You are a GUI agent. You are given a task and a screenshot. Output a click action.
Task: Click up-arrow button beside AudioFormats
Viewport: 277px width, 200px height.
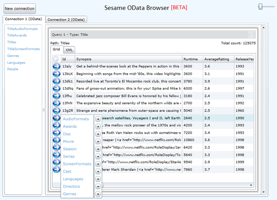point(98,119)
